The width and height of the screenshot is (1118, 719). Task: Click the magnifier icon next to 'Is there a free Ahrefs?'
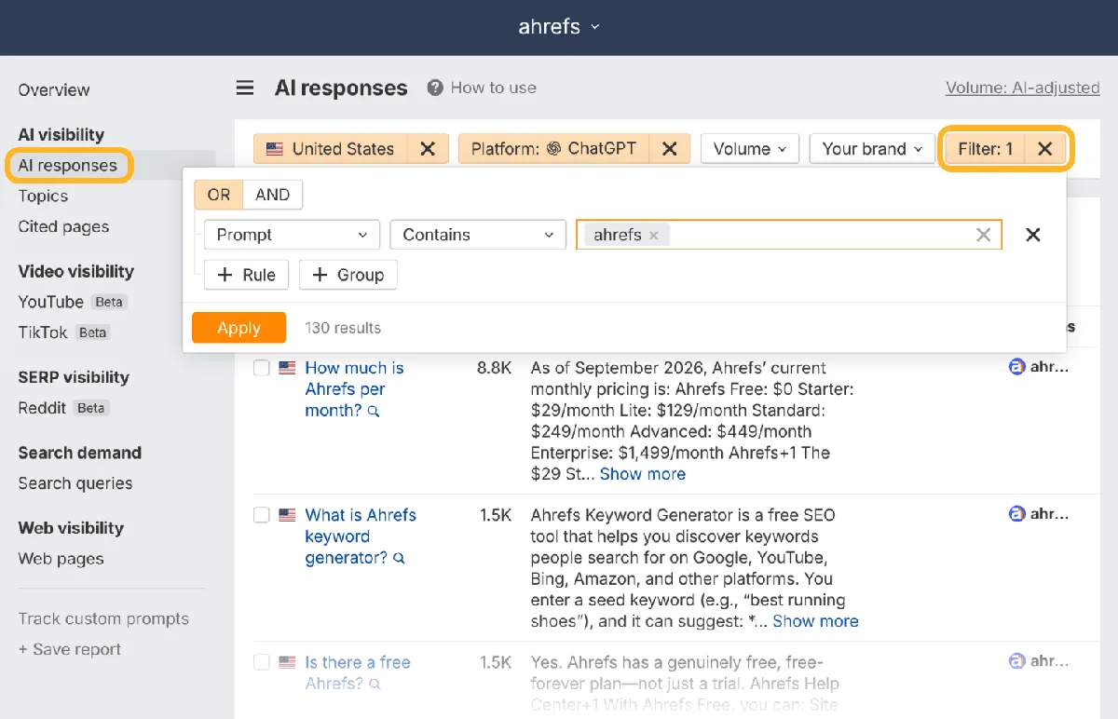(x=375, y=685)
